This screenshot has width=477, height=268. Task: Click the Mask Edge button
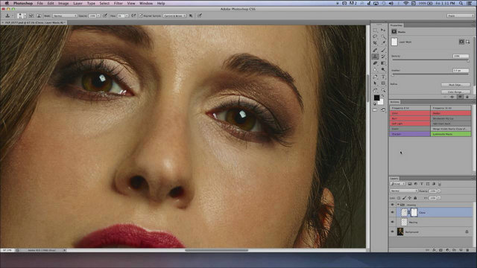[x=455, y=85]
